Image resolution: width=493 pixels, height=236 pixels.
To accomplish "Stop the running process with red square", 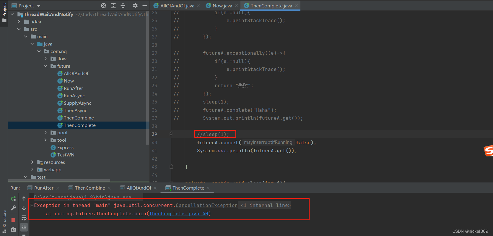I will (13, 220).
